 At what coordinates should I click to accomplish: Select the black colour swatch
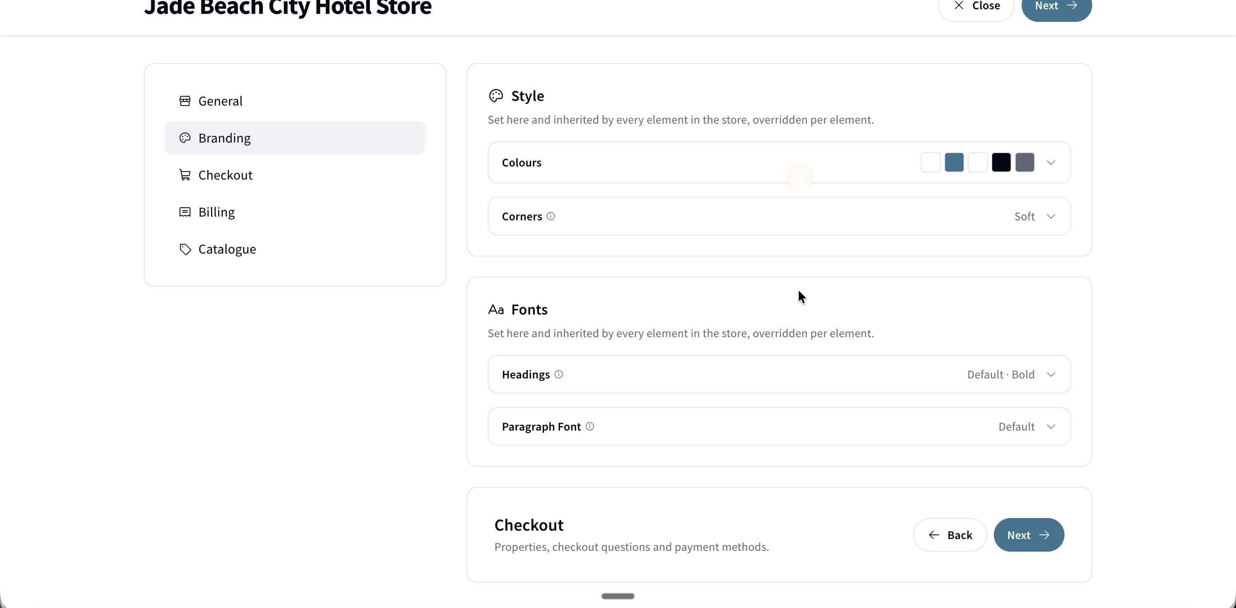pos(1001,162)
